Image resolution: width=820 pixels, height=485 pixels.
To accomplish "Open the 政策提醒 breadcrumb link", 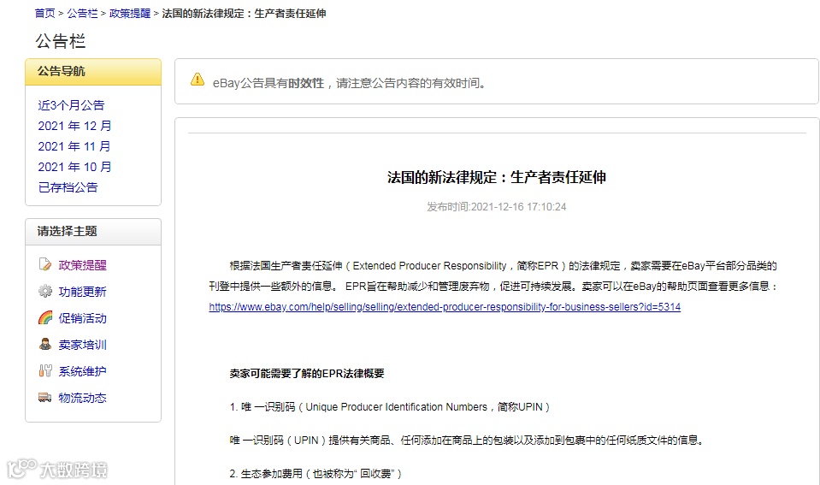I will 130,14.
